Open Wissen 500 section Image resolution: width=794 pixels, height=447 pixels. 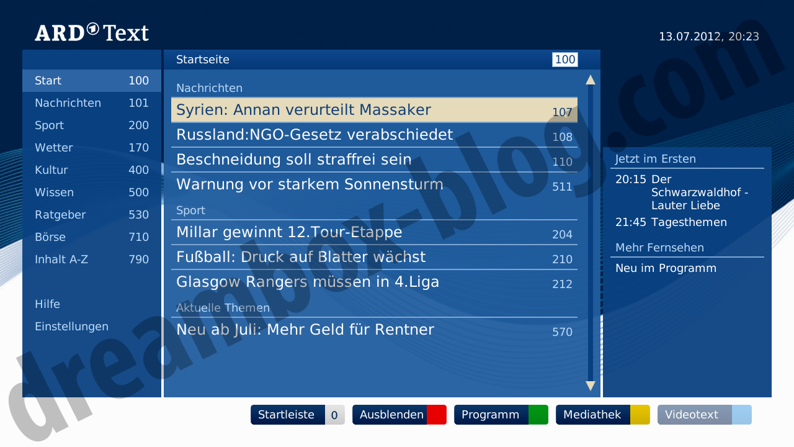pos(92,192)
